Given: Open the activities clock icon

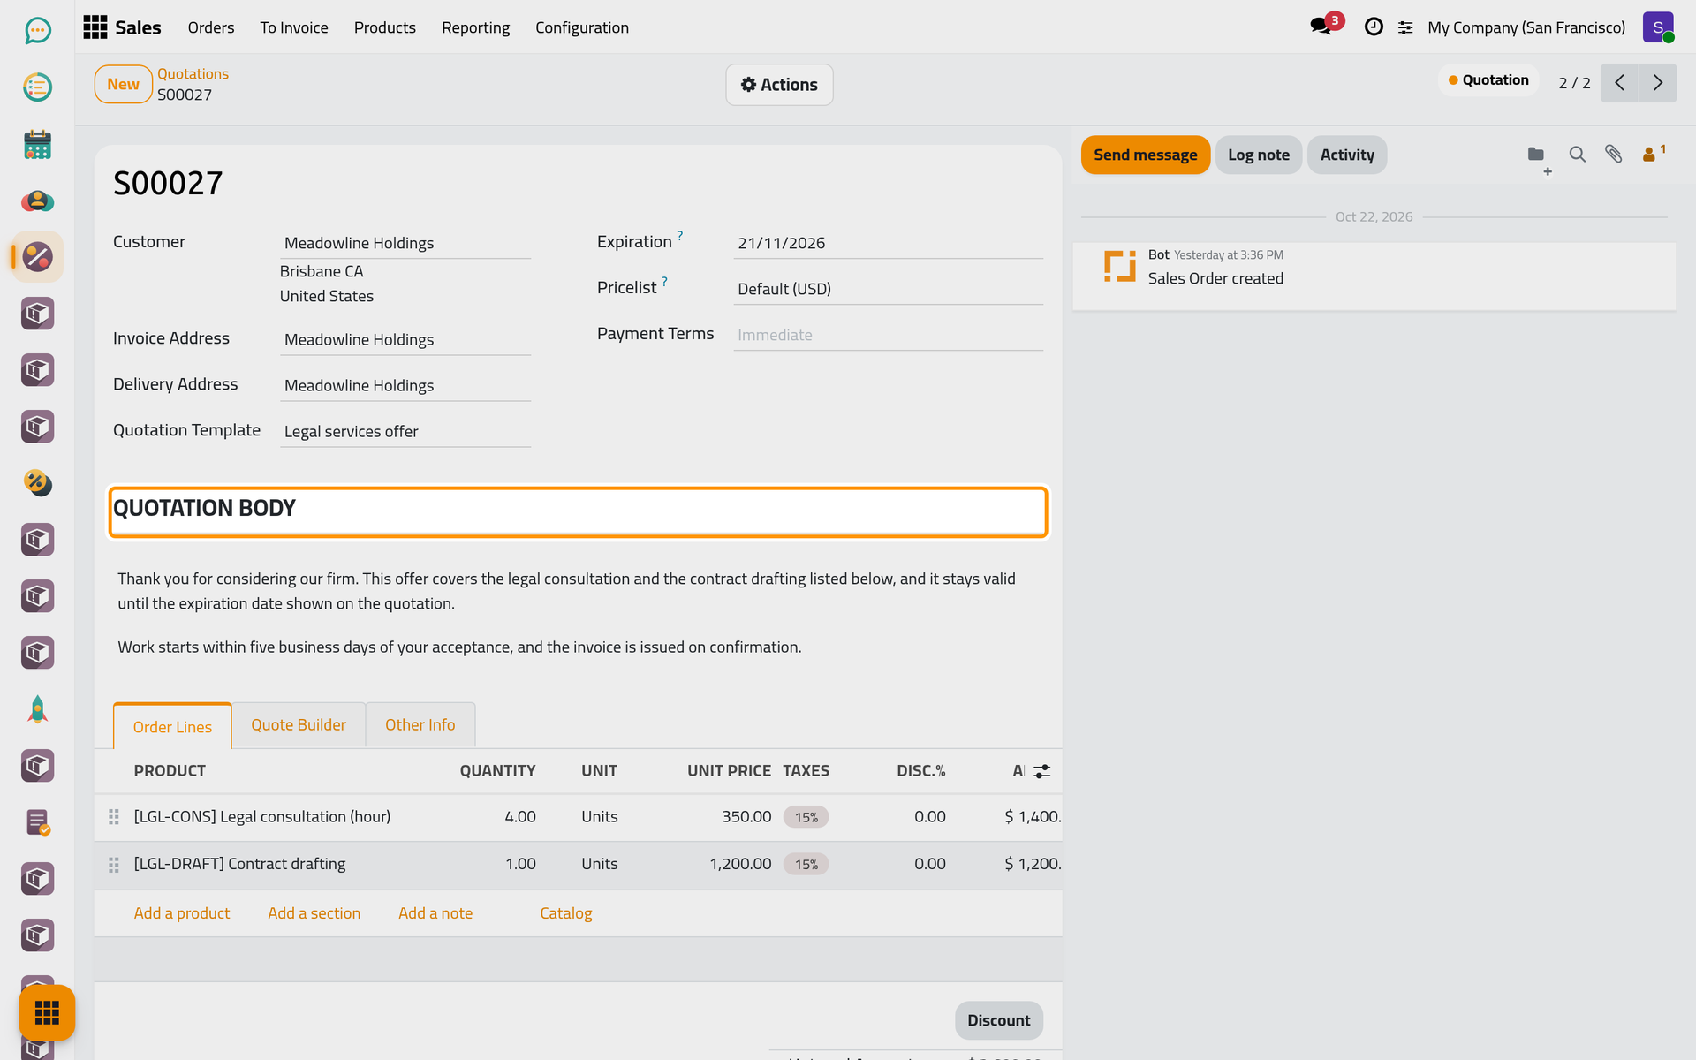Looking at the screenshot, I should click(x=1374, y=27).
